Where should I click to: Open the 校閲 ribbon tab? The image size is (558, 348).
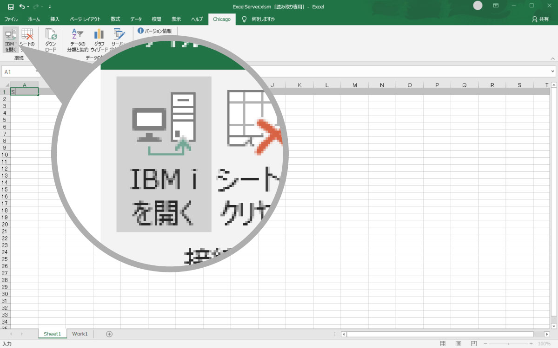[x=156, y=19]
